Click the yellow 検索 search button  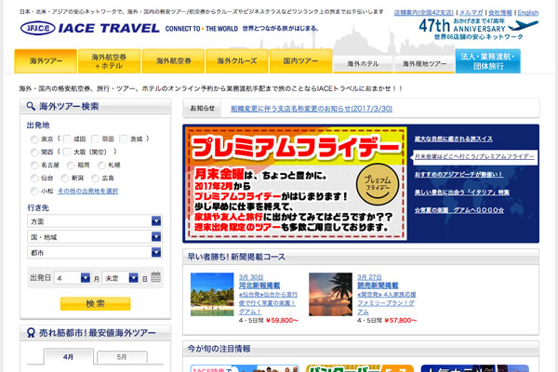[x=96, y=304]
